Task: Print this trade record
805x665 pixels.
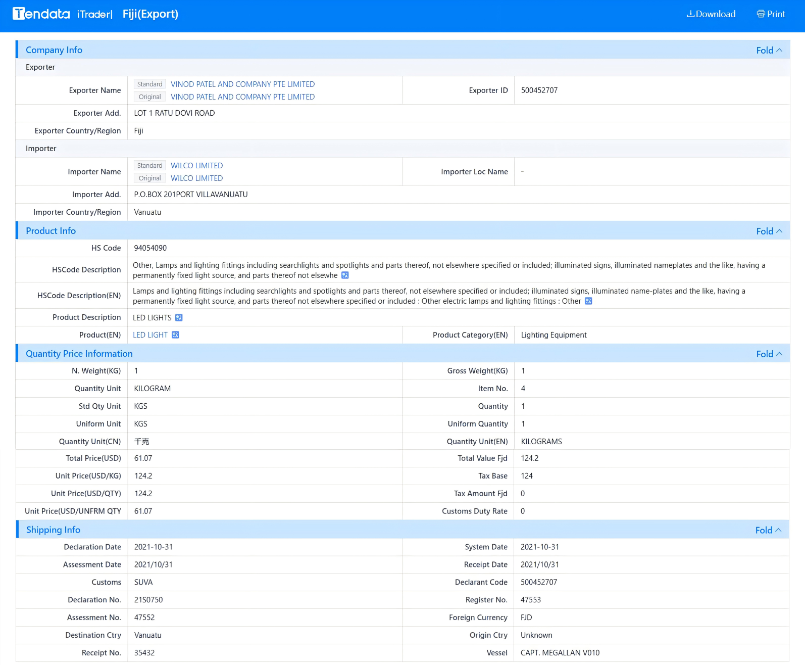Action: (771, 14)
